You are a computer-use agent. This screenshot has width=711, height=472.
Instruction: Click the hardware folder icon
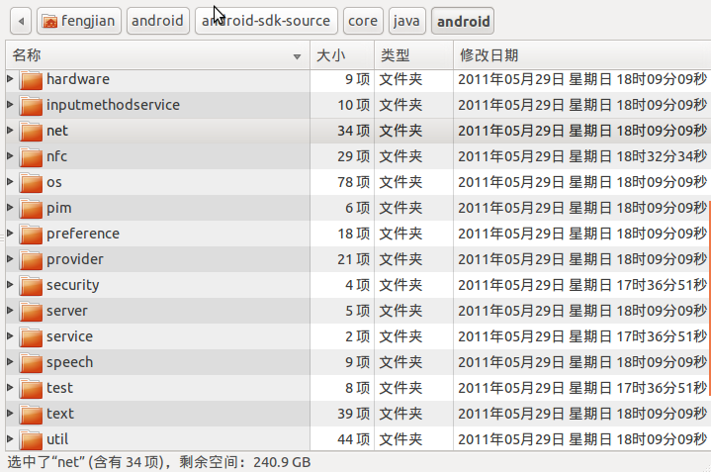click(x=31, y=79)
